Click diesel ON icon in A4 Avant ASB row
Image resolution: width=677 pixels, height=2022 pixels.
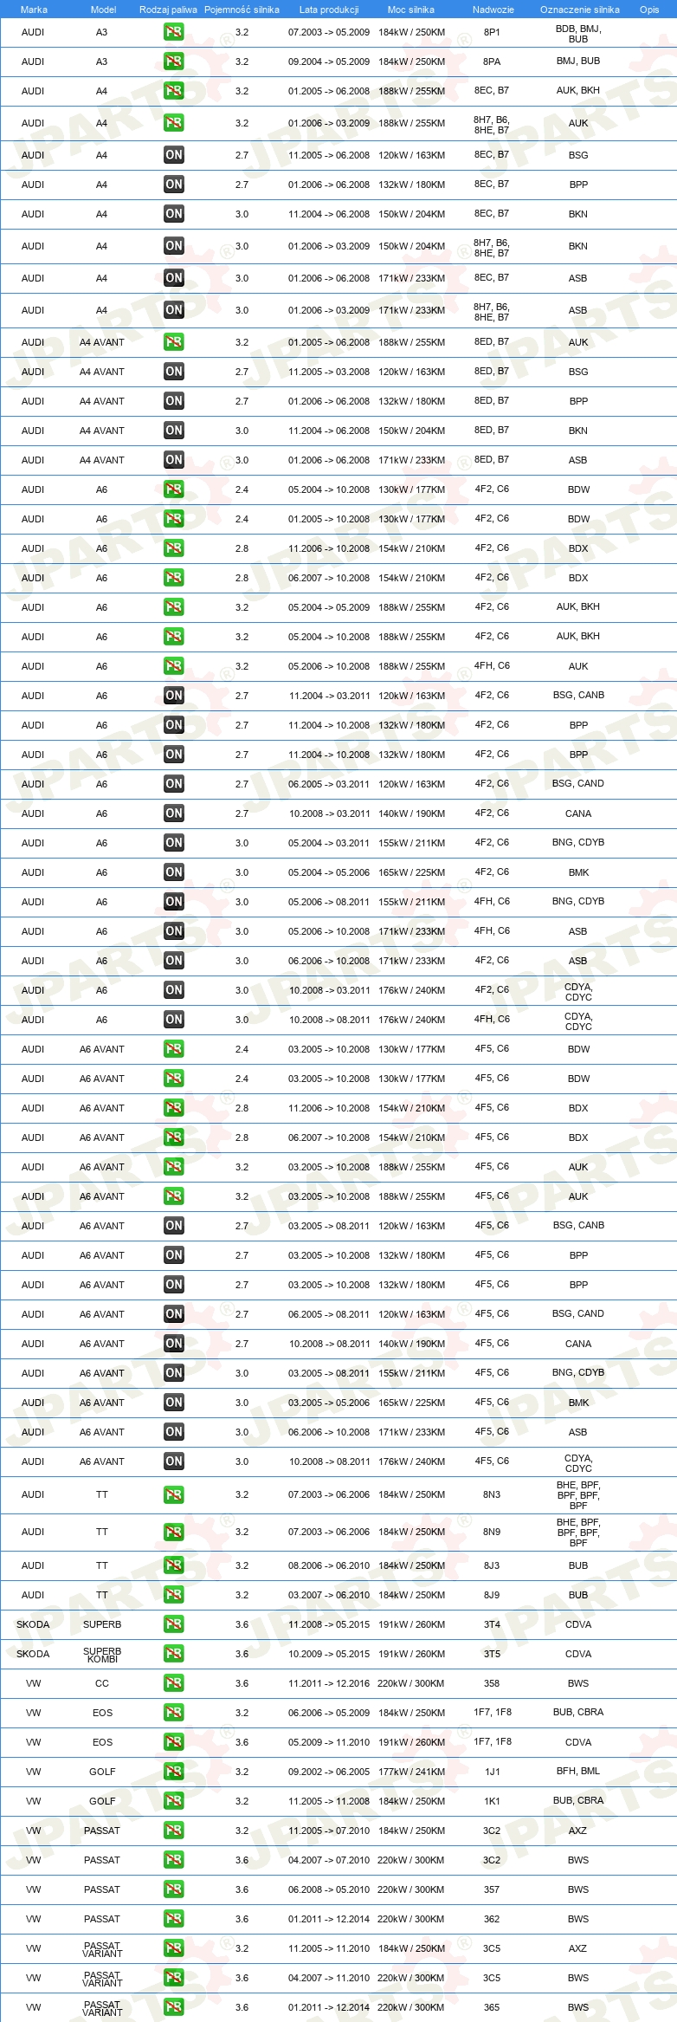(x=173, y=460)
